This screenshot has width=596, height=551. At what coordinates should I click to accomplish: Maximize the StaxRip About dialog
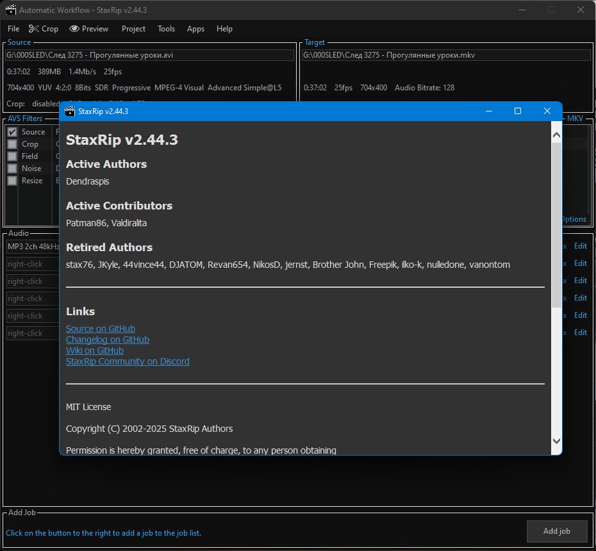(x=518, y=111)
